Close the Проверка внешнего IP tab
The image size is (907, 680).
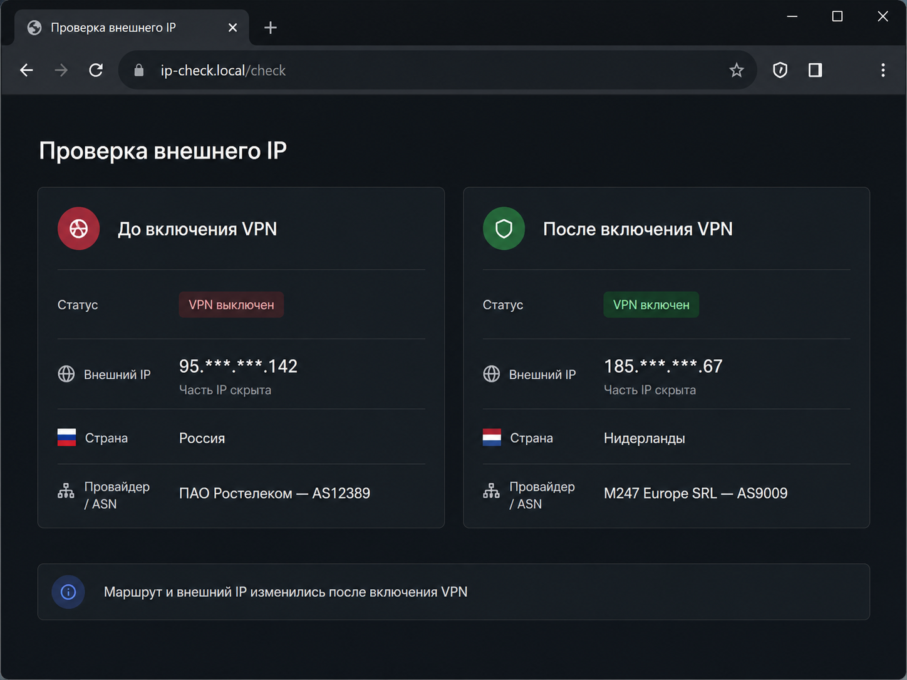click(x=232, y=28)
